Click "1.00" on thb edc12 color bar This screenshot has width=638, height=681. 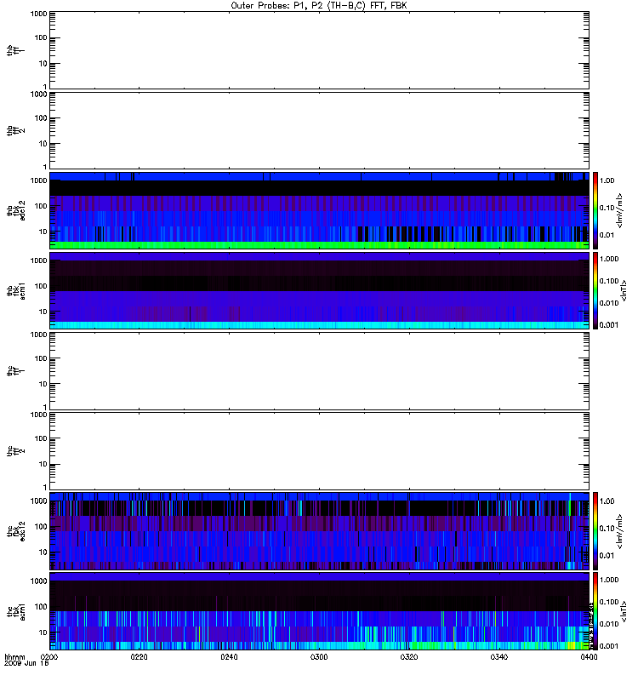[607, 180]
